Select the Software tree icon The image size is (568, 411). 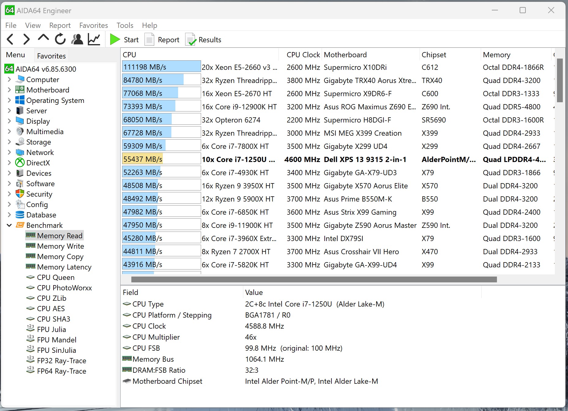(x=20, y=183)
